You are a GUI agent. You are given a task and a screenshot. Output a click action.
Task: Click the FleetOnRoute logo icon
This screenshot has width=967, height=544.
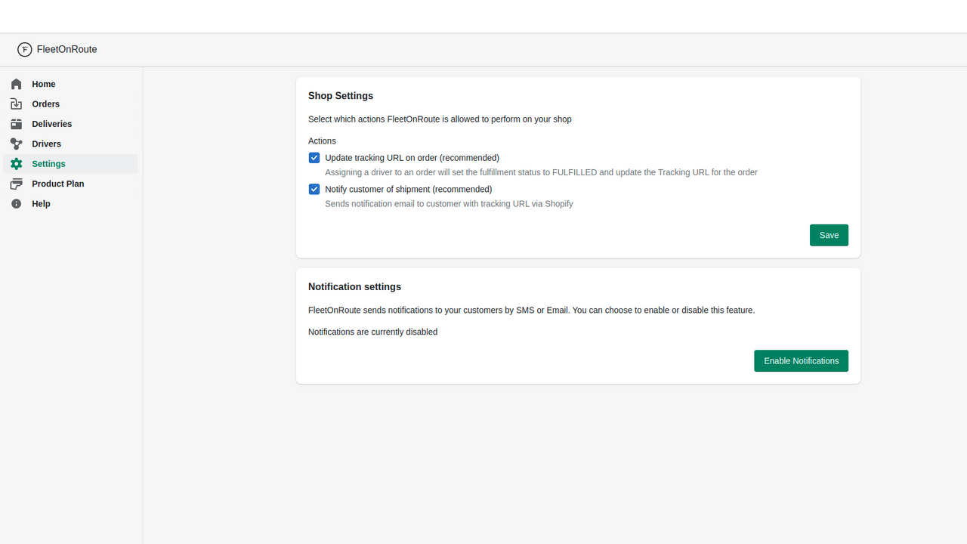[24, 50]
